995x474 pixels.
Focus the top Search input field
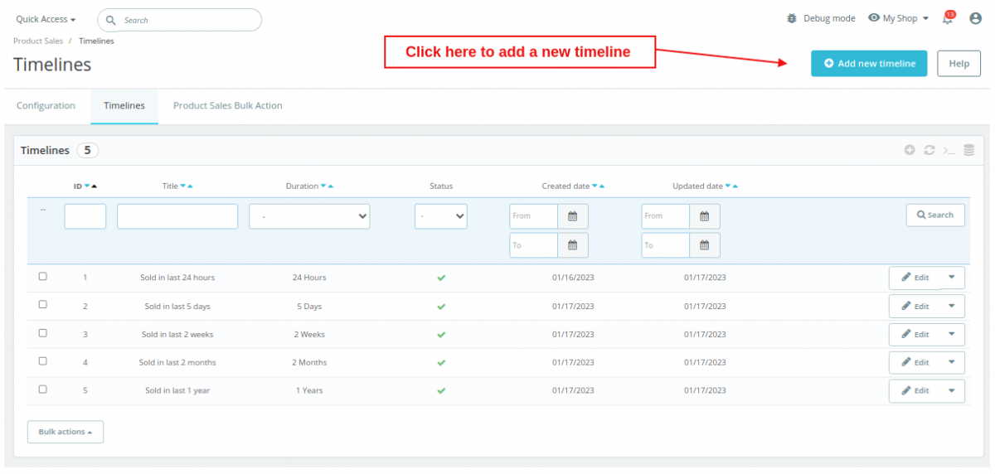tap(179, 20)
